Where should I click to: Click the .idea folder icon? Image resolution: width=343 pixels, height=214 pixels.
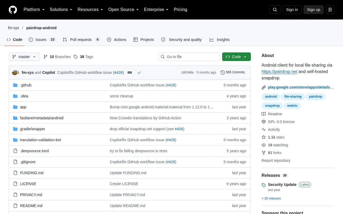click(15, 96)
